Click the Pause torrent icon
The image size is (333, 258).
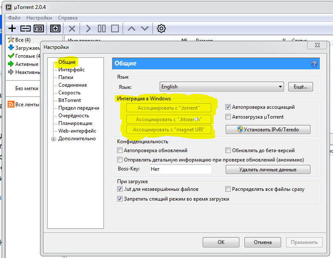coord(102,28)
